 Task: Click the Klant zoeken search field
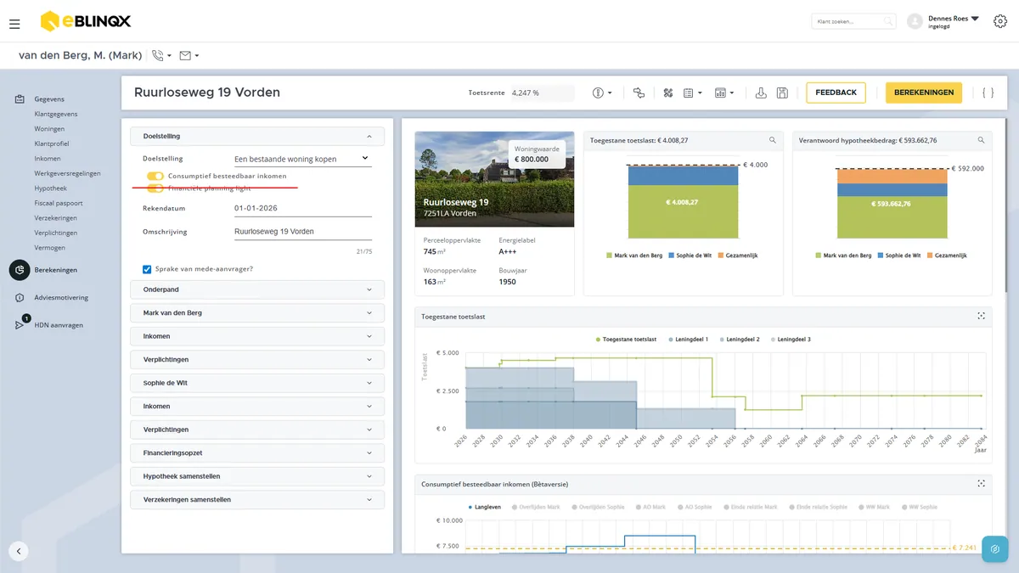(853, 21)
